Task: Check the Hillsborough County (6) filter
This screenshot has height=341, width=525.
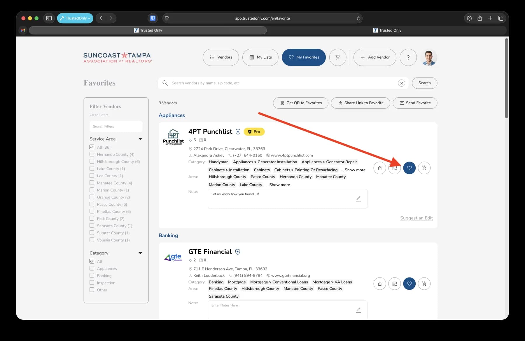Action: tap(92, 161)
